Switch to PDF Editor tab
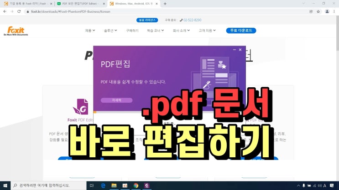Image resolution: width=339 pixels, height=190 pixels. pos(80,4)
